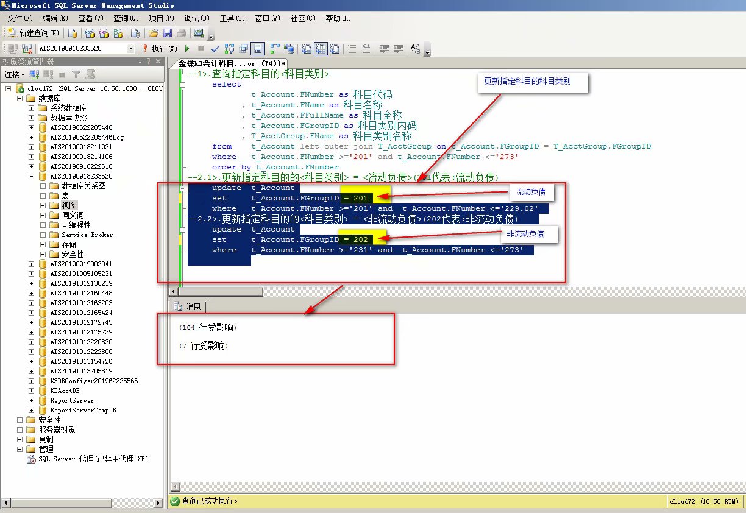Viewport: 746px width, 513px height.
Task: Click the Save file toolbar icon
Action: pyautogui.click(x=168, y=33)
